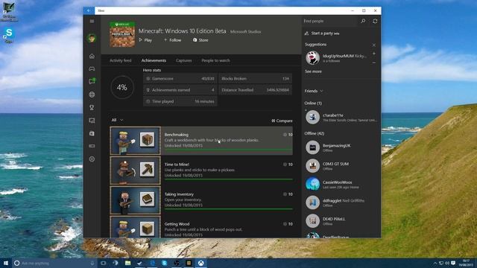Open Task View on the taskbar
Image resolution: width=477 pixels, height=268 pixels.
coord(103,263)
